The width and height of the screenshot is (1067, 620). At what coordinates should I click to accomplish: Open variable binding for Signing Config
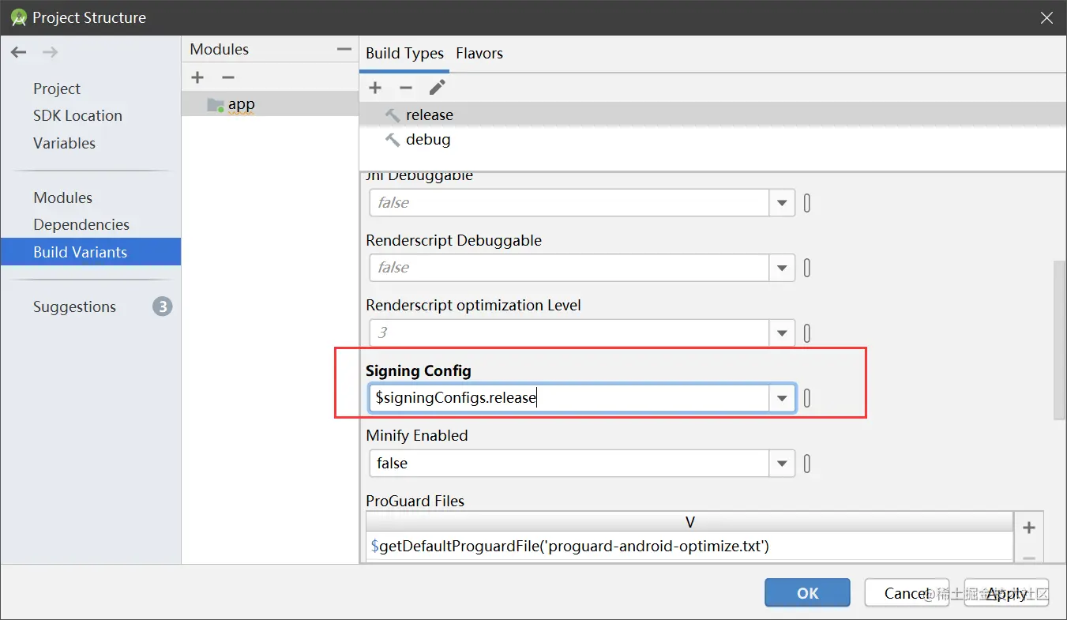click(x=807, y=398)
